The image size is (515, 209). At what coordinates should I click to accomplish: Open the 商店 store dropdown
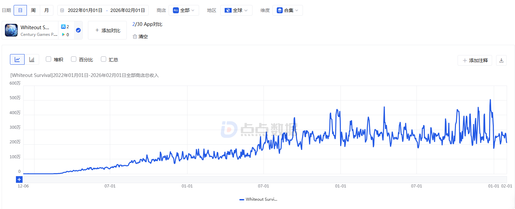click(x=184, y=10)
